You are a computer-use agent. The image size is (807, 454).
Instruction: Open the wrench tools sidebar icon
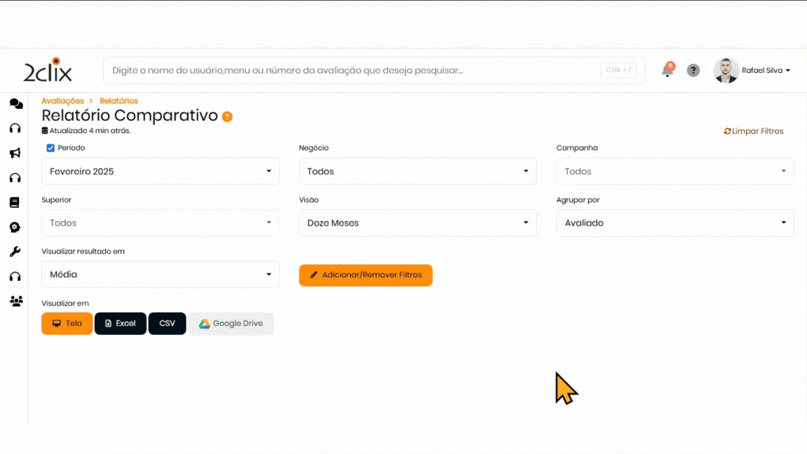tap(15, 252)
